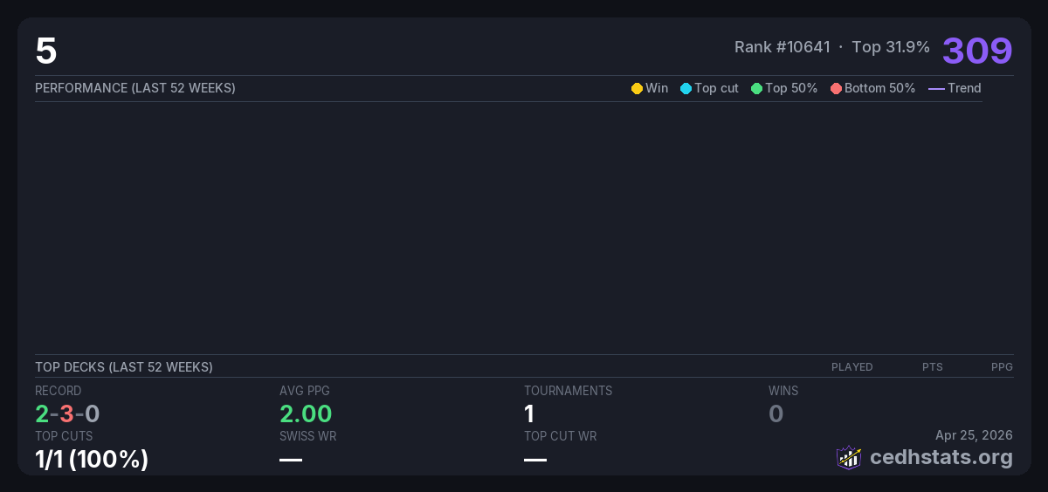Click the red Bottom 50% legend dot

pyautogui.click(x=836, y=88)
